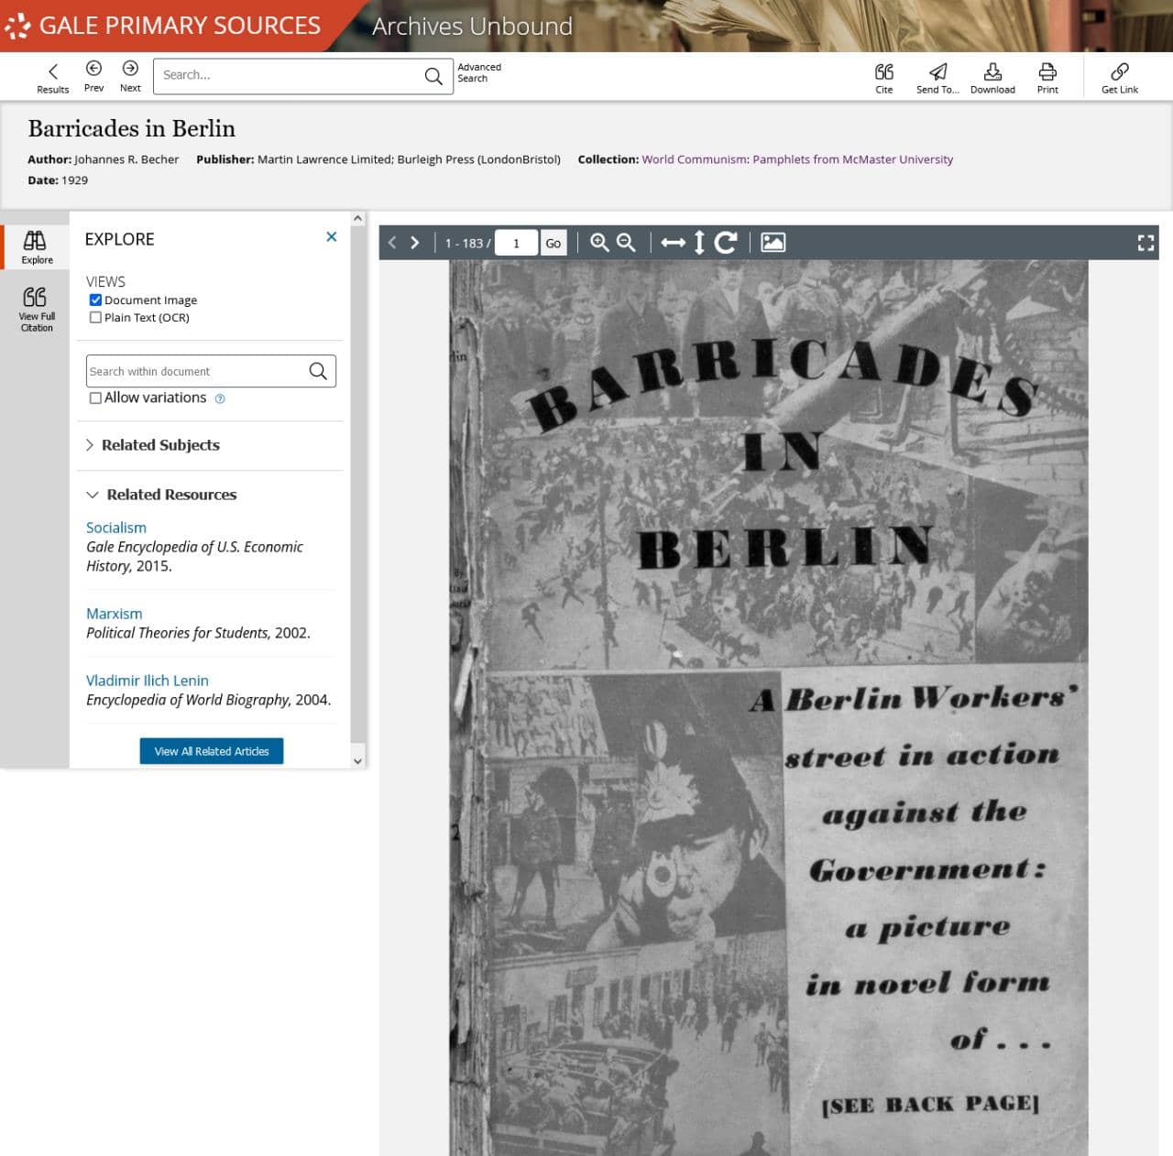The width and height of the screenshot is (1173, 1156).
Task: Open the Marxism related article
Action: tap(114, 614)
